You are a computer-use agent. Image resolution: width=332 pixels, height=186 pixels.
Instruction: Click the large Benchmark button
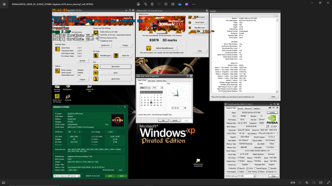(x=116, y=67)
